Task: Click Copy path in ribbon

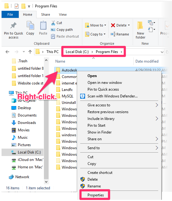Action: 62,30
